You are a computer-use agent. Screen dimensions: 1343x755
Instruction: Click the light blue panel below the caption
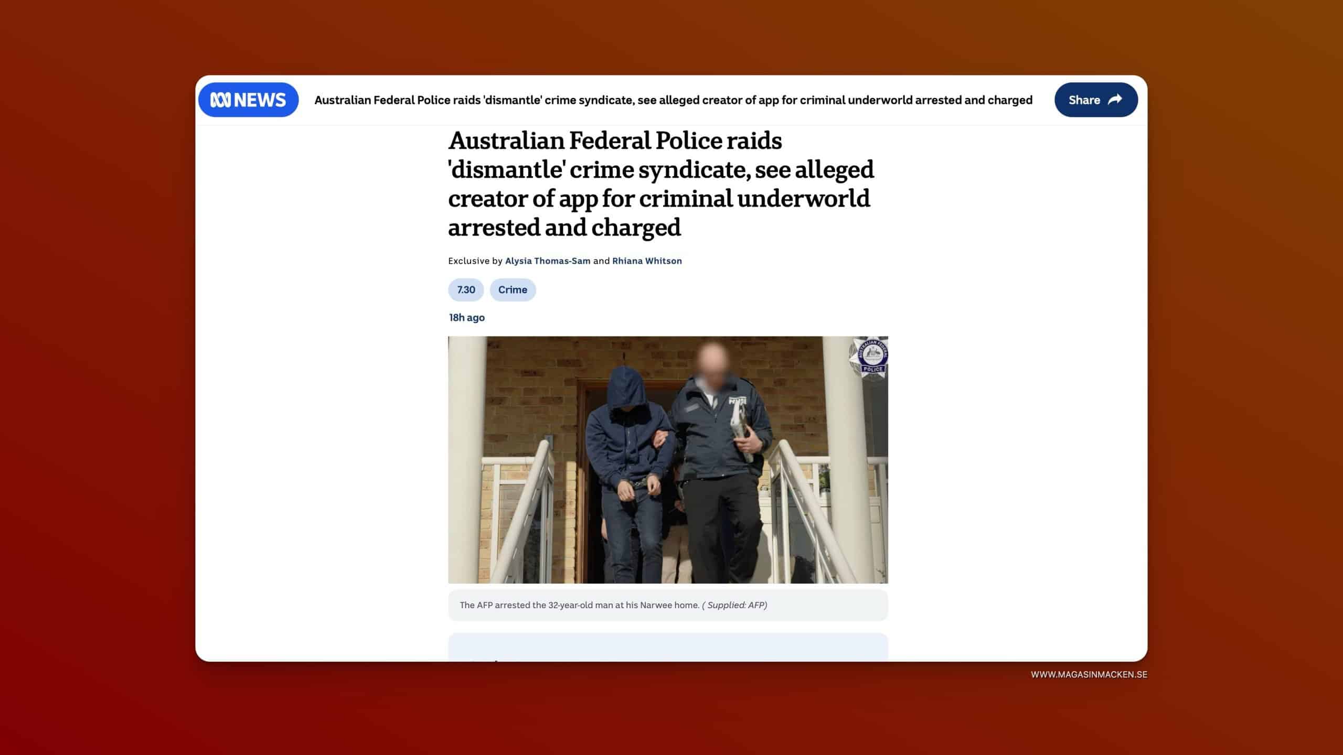[x=668, y=647]
